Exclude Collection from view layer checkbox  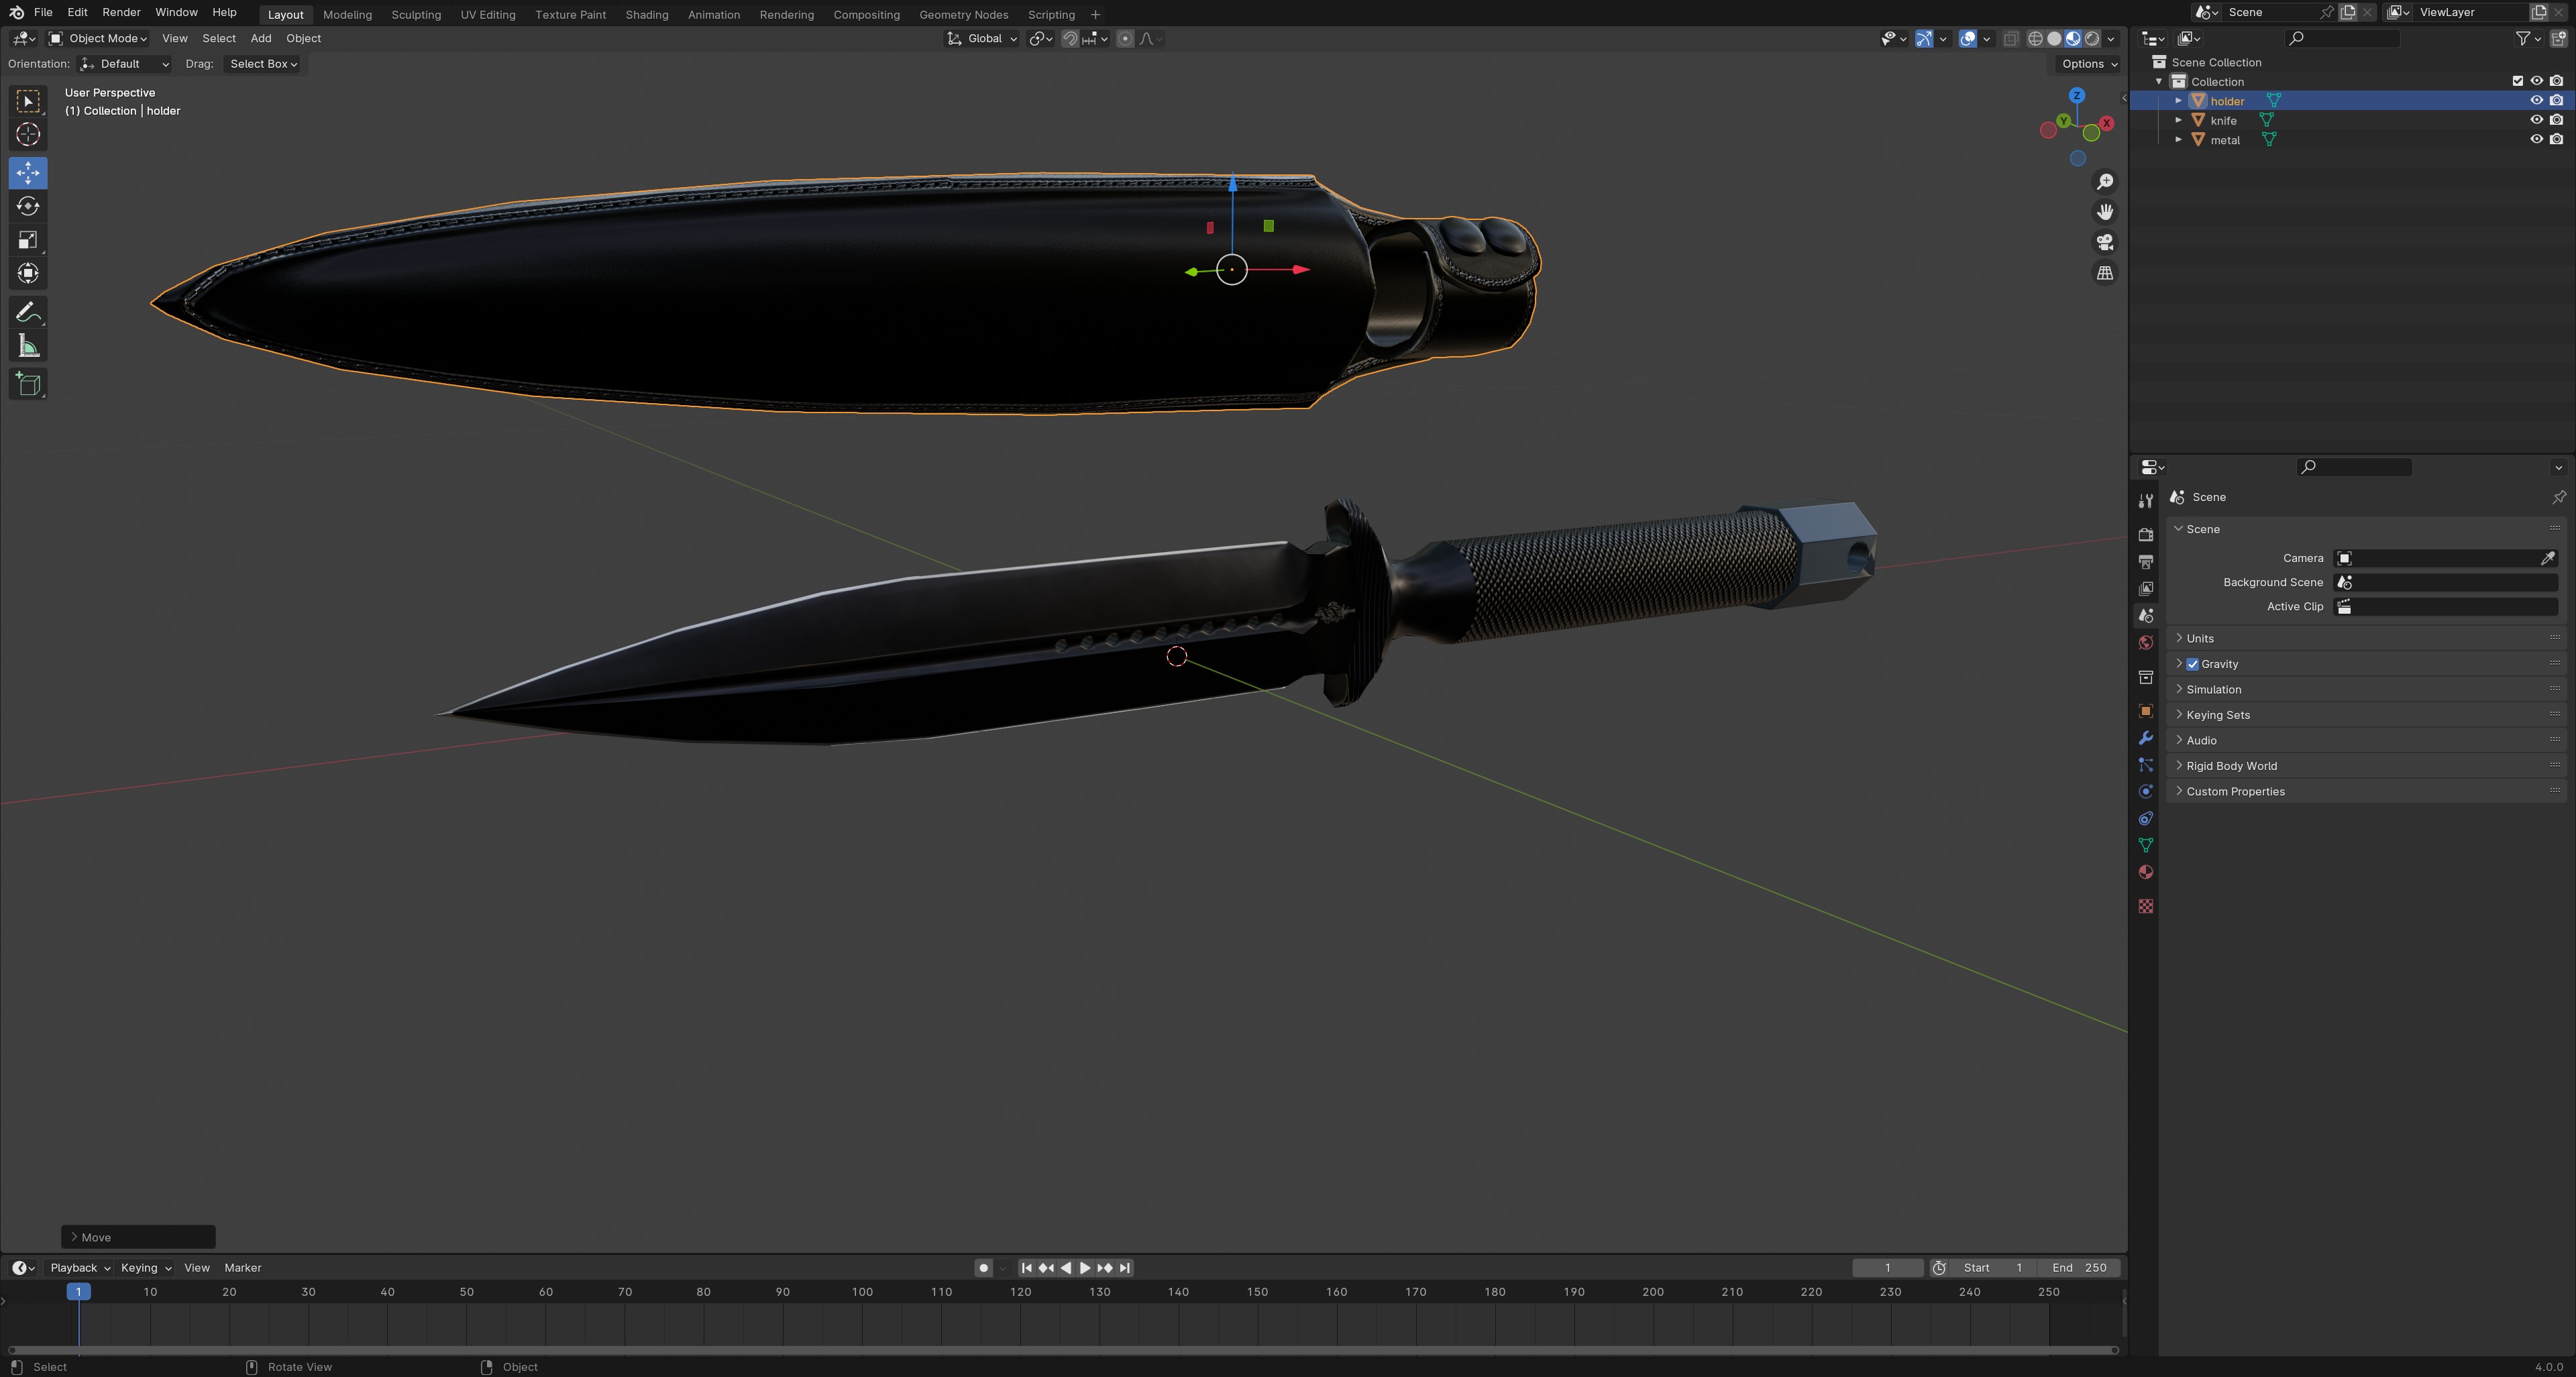coord(2518,81)
